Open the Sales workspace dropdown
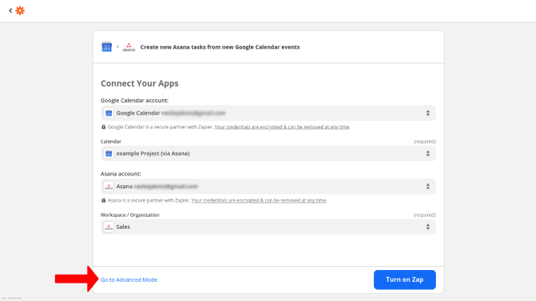Screen dimensions: 536x301 click(268, 227)
